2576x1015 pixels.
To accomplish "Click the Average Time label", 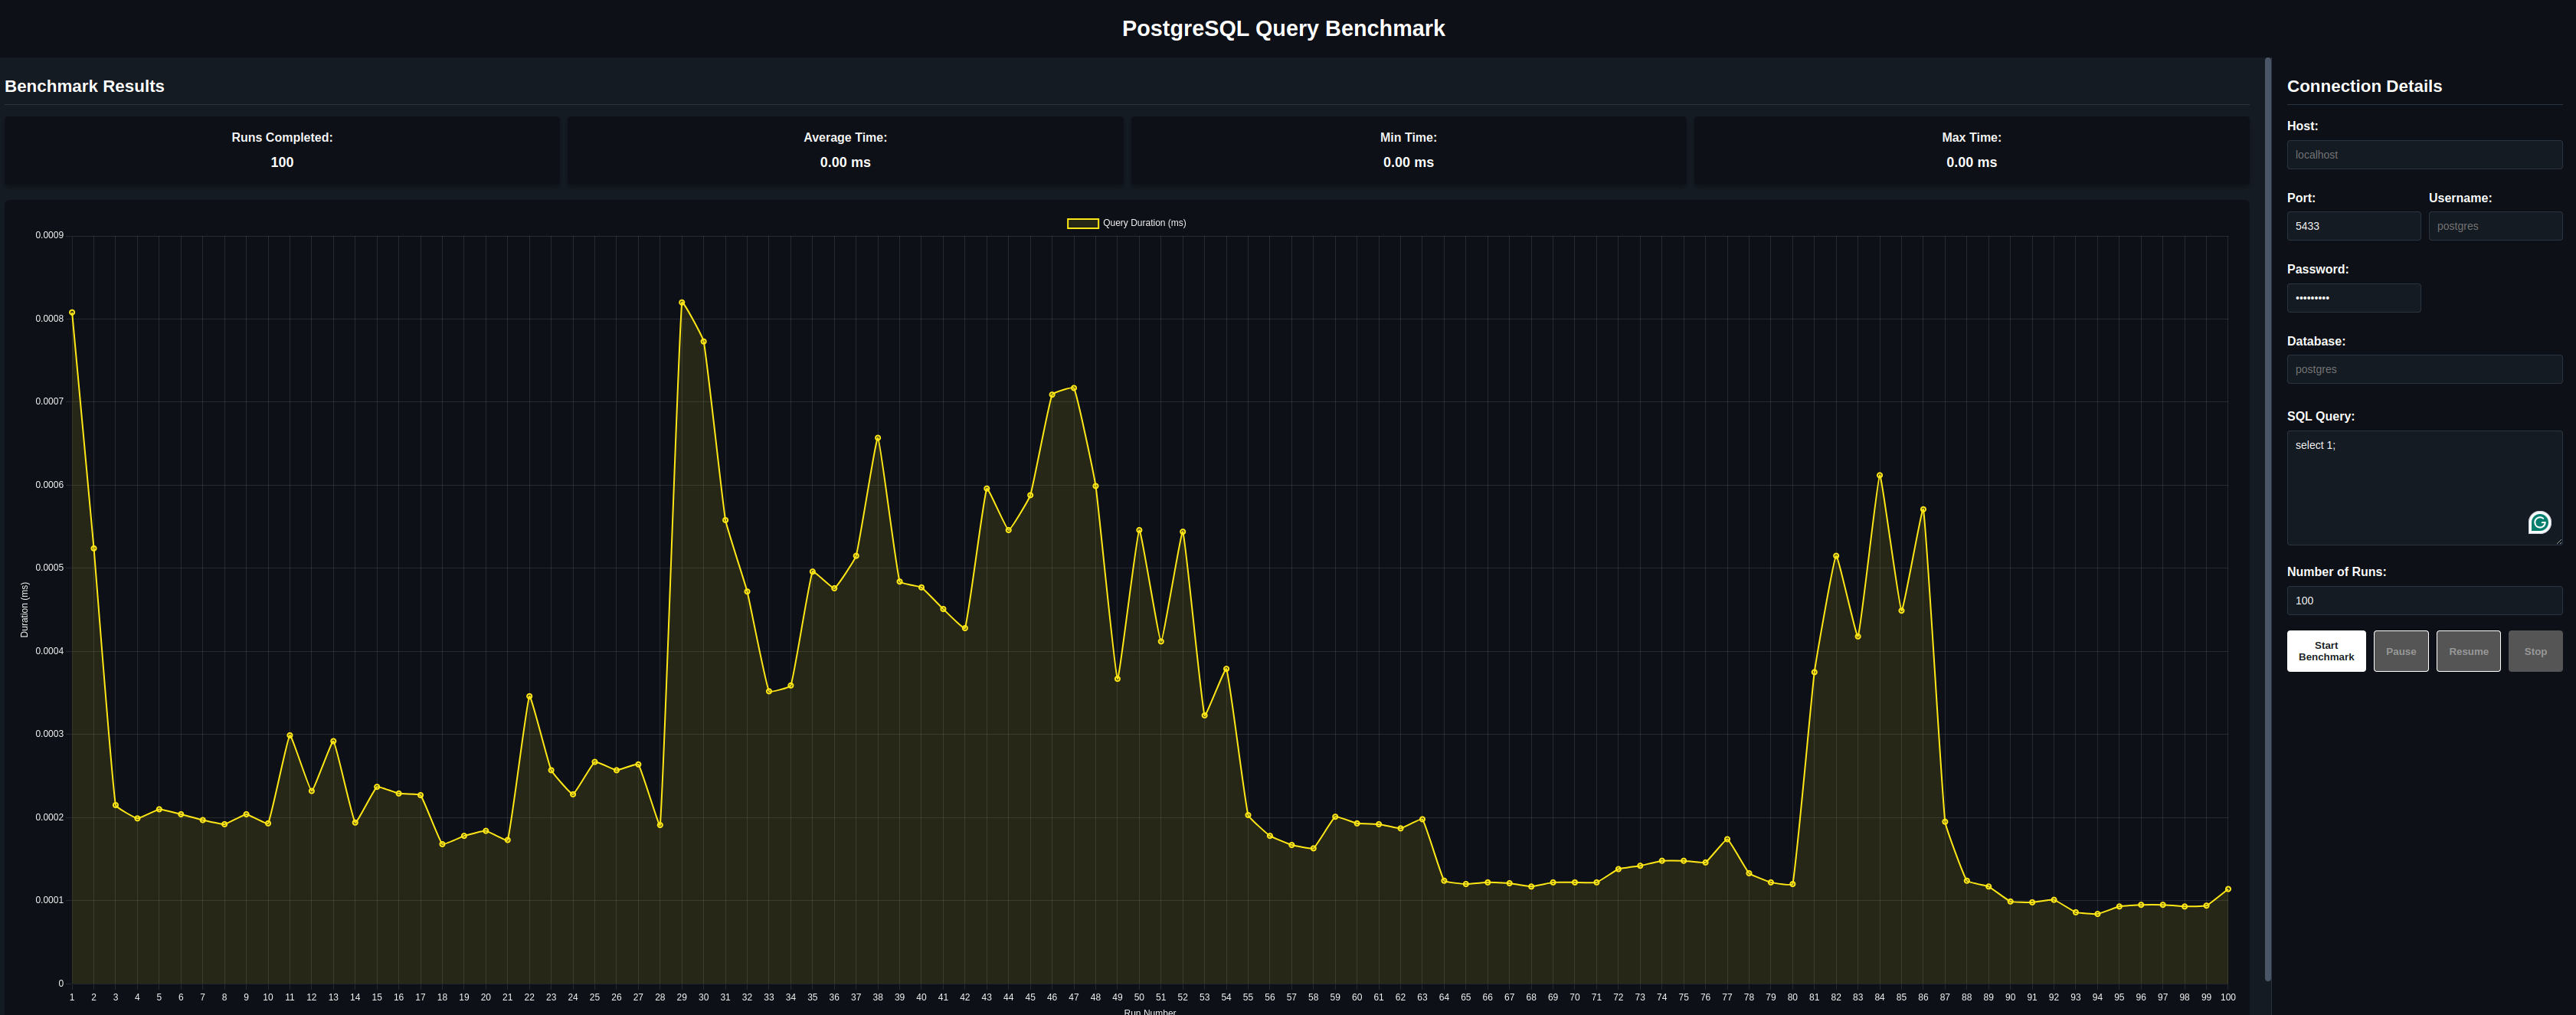I will [x=845, y=138].
